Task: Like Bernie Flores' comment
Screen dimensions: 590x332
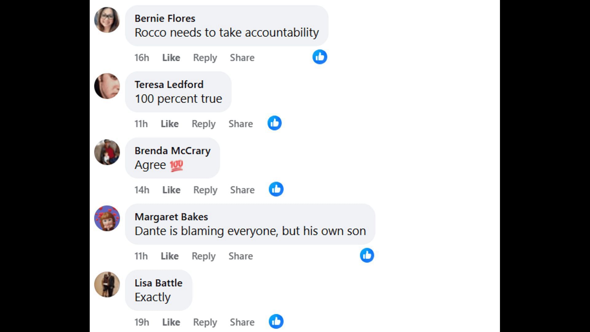Action: (171, 58)
